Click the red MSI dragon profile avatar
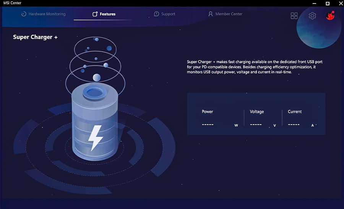 [x=330, y=16]
